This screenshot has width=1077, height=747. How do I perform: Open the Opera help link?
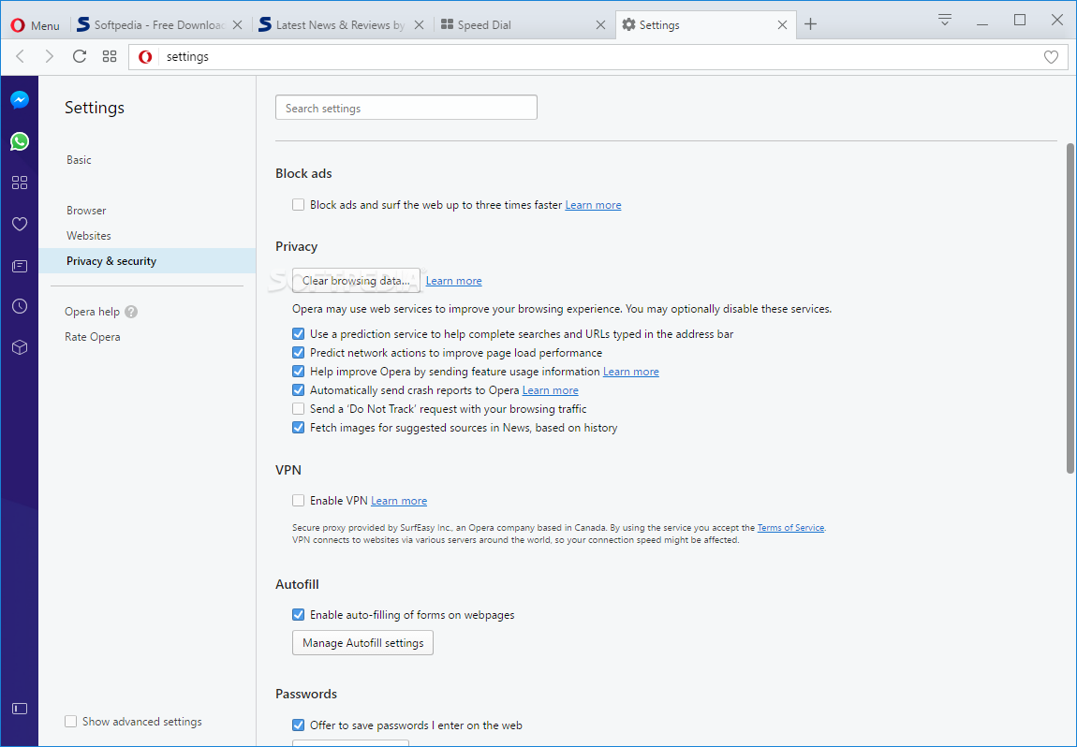coord(92,312)
